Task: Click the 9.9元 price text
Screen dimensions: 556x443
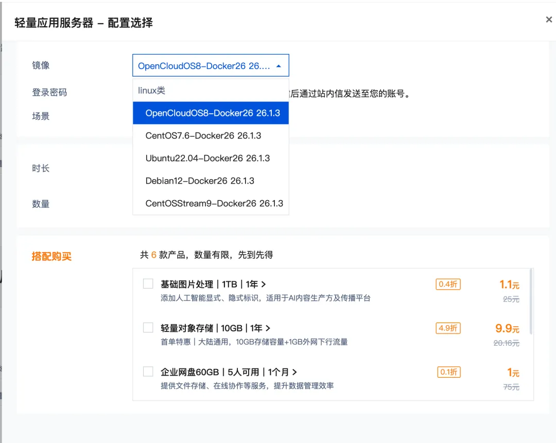Action: pos(507,329)
